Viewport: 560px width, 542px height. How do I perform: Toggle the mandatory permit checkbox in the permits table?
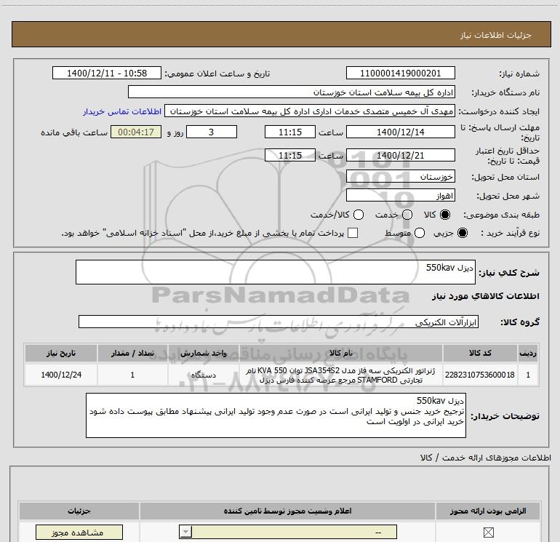click(488, 533)
